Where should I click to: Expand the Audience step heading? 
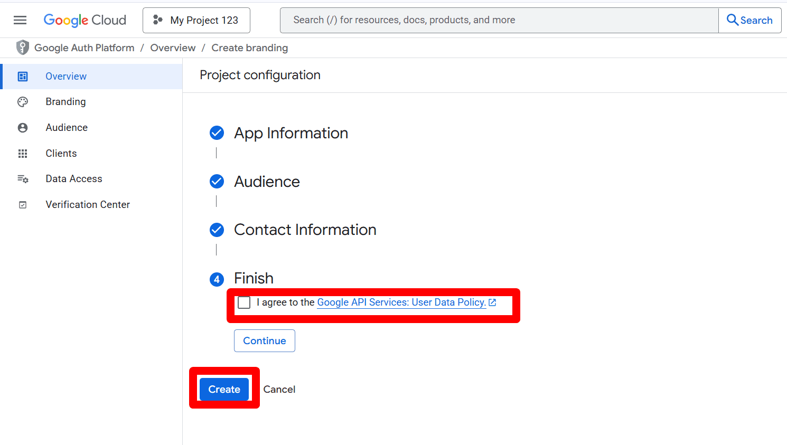point(267,182)
